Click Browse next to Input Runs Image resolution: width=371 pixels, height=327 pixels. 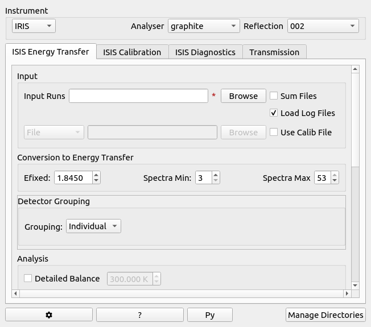click(244, 96)
